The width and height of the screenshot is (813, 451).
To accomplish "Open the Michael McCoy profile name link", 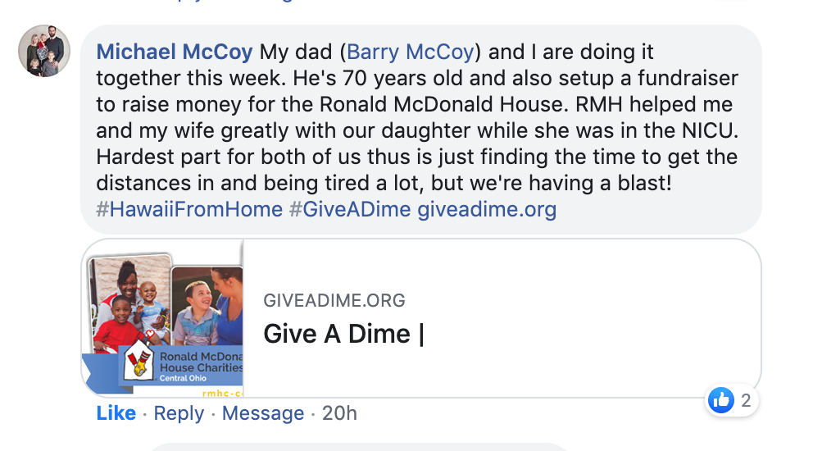I will [x=174, y=52].
